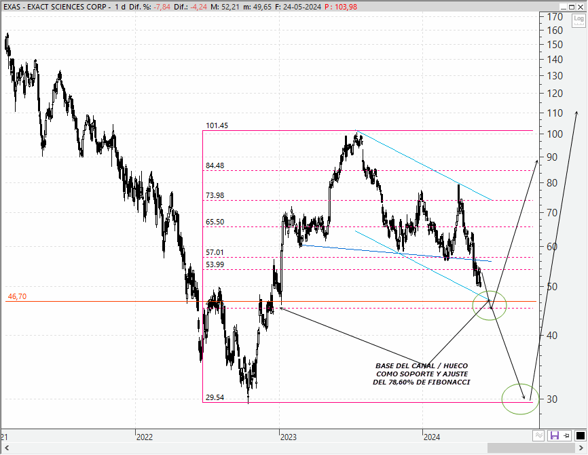Screen dimensions: 588x455
Task: Click the 100 price axis label
Action: [555, 134]
